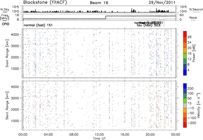203x140 pixels.
Task: Click the 'Freq. [MHz]' axis label
Action: click(5, 17)
